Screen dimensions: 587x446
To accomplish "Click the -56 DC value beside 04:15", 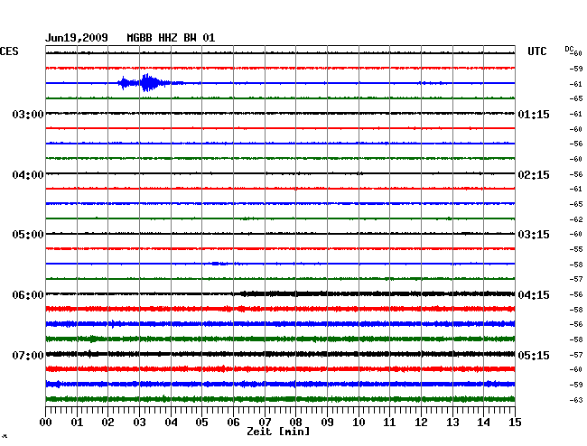I will (x=576, y=294).
